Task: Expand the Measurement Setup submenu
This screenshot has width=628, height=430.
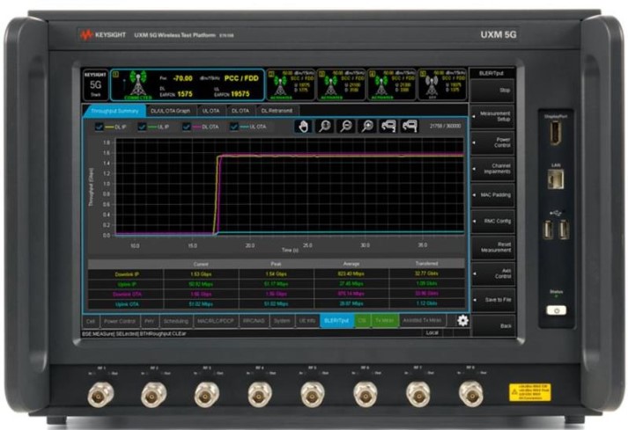Action: click(494, 115)
